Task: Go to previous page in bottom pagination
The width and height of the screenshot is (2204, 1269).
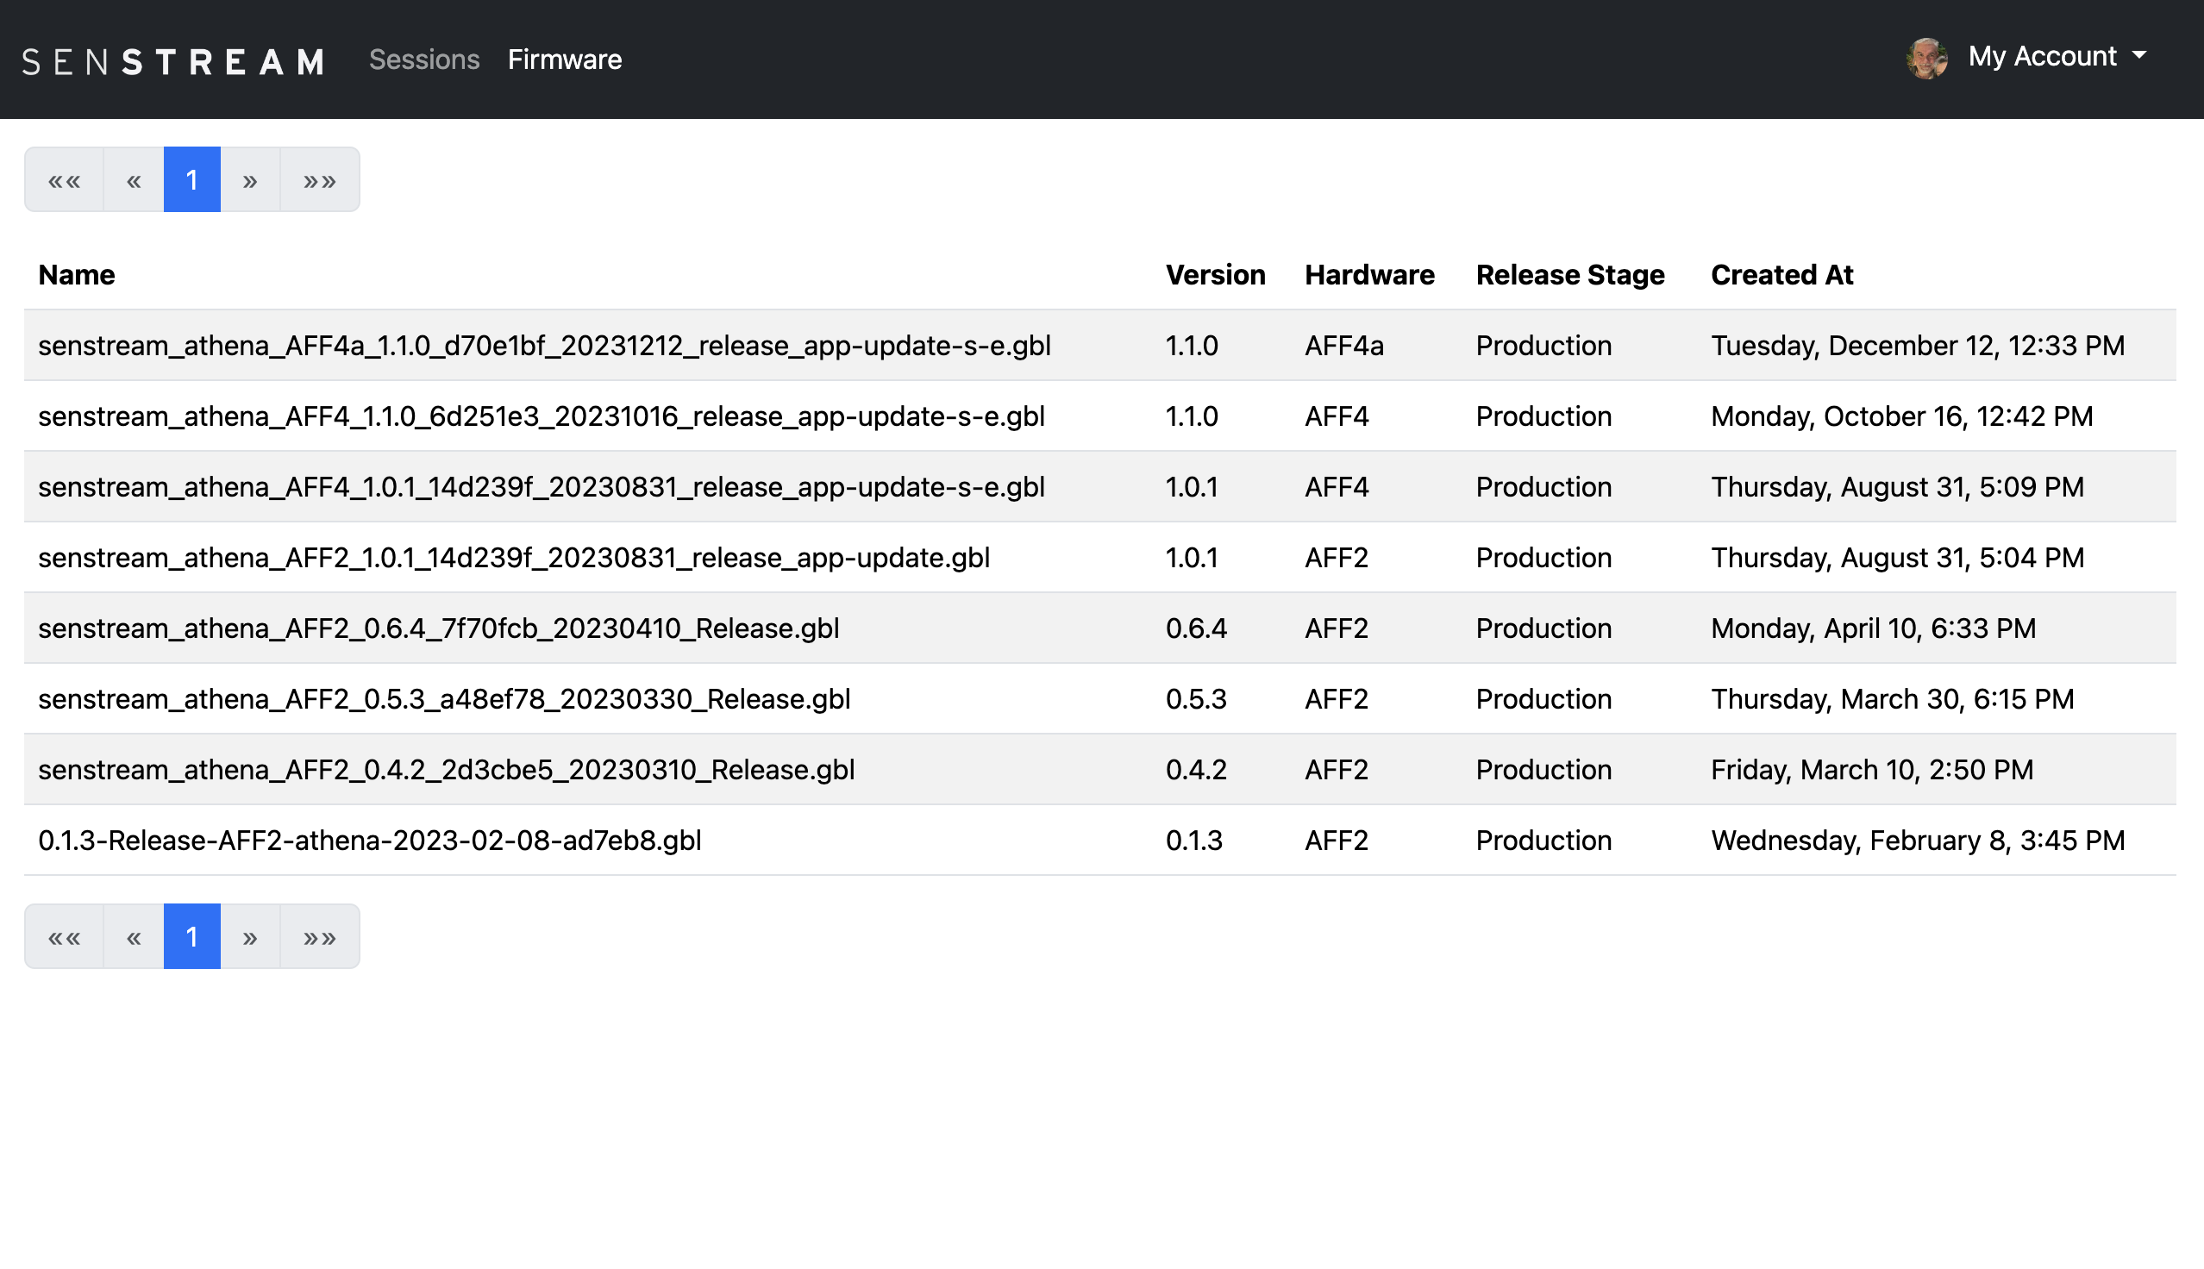Action: pos(134,937)
